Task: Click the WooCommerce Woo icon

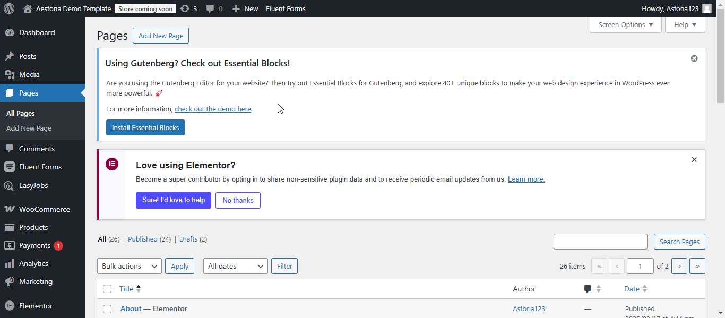Action: coord(9,209)
